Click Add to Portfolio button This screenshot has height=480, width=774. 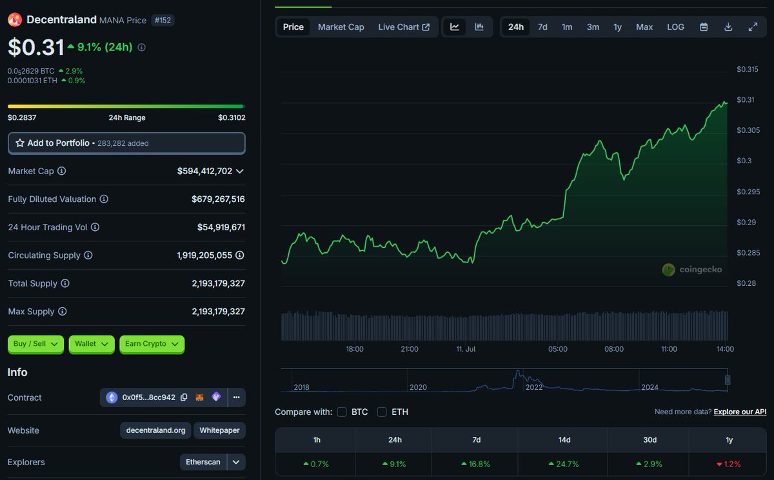(x=126, y=143)
